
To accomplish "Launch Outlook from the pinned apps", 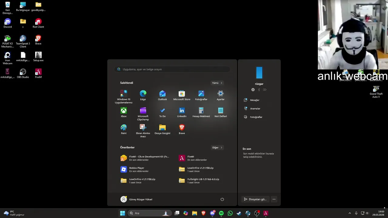I will (x=162, y=95).
